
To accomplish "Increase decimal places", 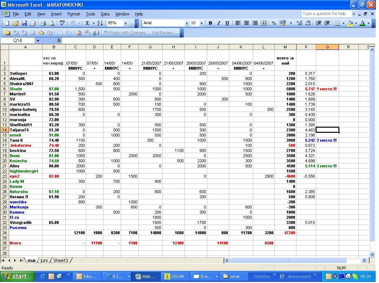I will 299,23.
